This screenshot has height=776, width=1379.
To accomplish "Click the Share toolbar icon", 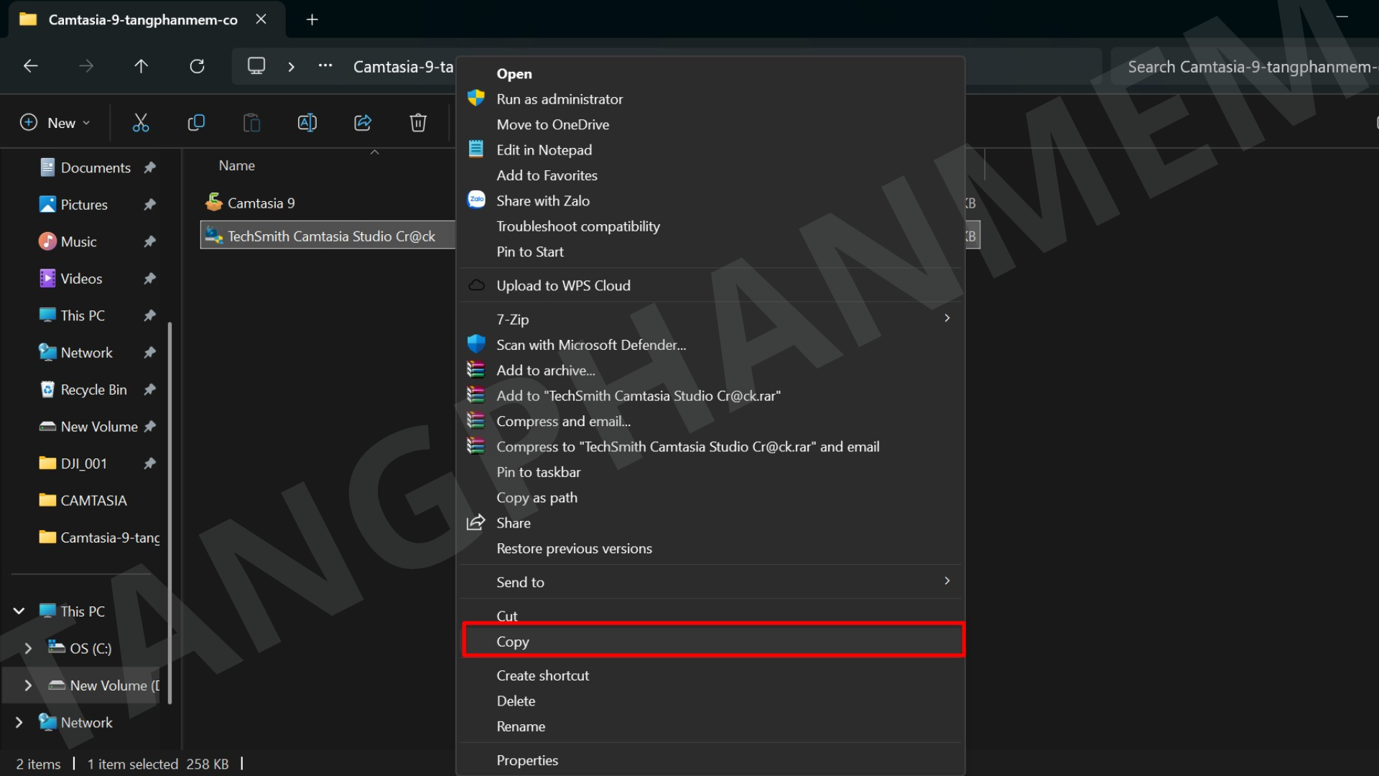I will tap(363, 123).
